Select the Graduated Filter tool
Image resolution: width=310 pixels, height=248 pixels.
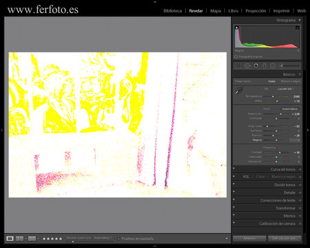pyautogui.click(x=265, y=66)
